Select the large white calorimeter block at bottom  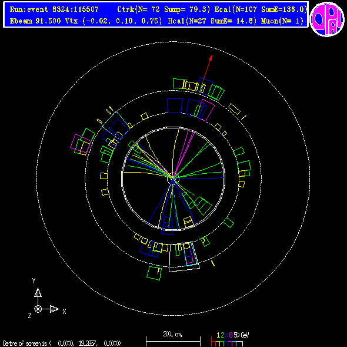pyautogui.click(x=184, y=257)
